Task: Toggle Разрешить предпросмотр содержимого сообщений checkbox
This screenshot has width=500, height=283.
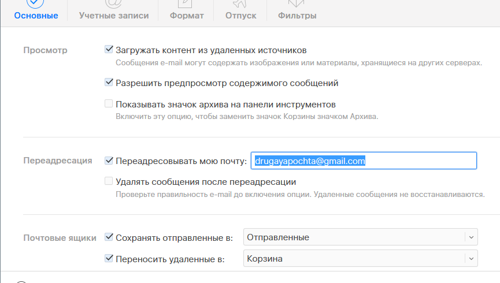Action: click(109, 82)
